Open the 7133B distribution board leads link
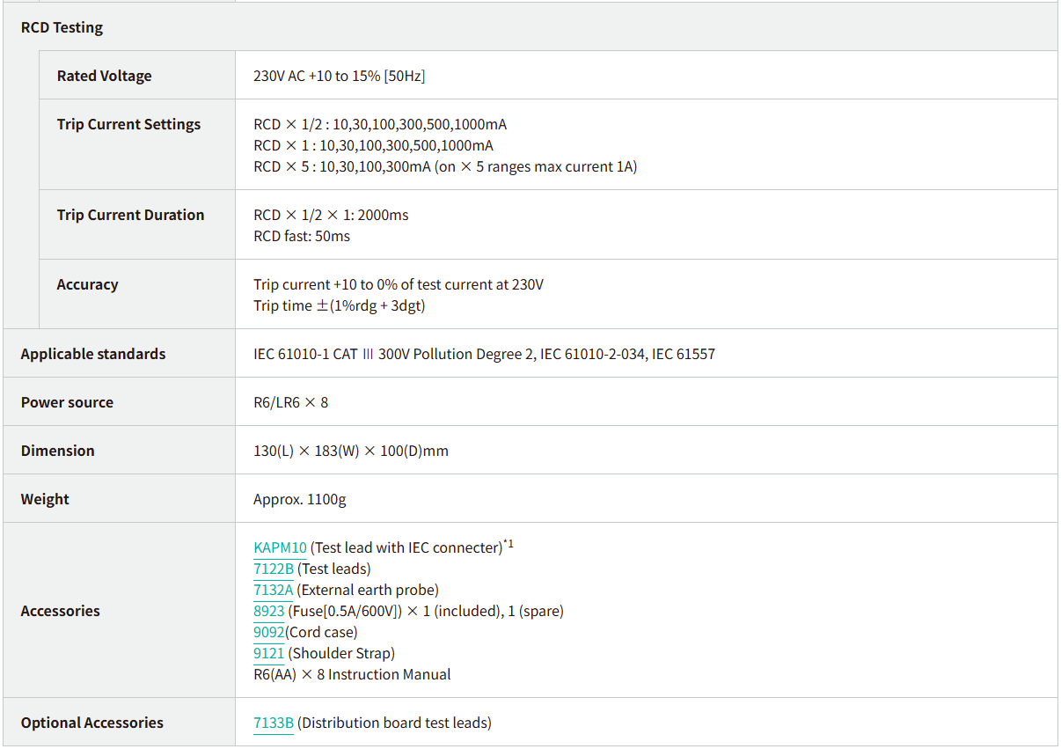Viewport: 1061px width, 749px height. point(274,723)
